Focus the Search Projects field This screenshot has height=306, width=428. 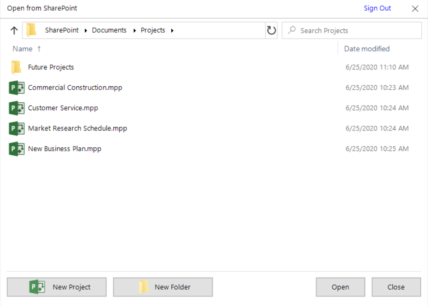(x=352, y=30)
